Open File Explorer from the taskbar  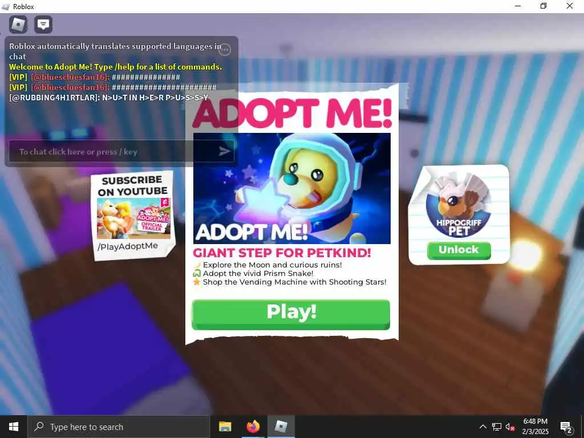pyautogui.click(x=225, y=427)
